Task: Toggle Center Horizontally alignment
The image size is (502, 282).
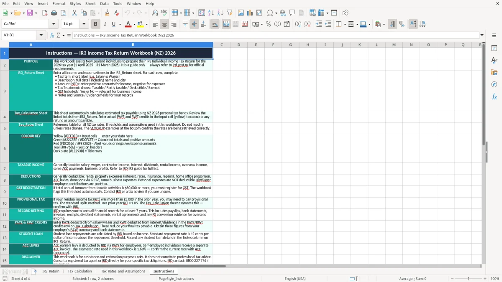Action: [164, 24]
